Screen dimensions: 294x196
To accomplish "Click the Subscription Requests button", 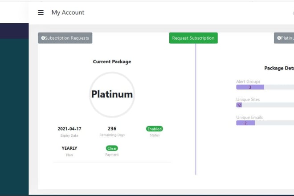I will [x=65, y=38].
